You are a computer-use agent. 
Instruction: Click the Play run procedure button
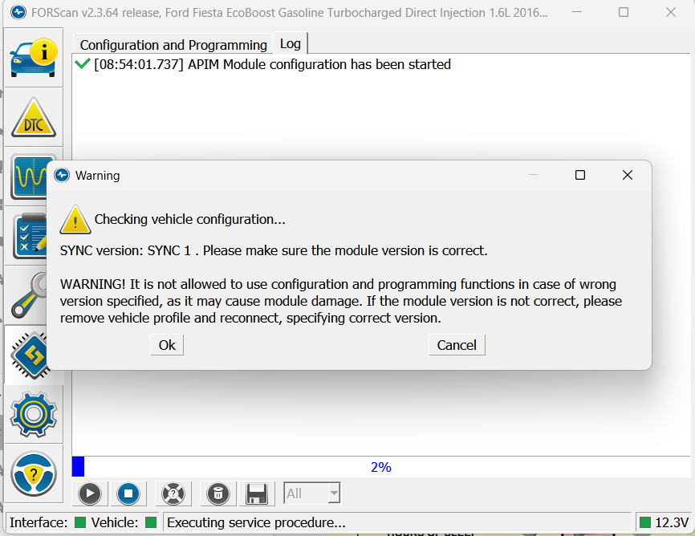click(x=90, y=493)
